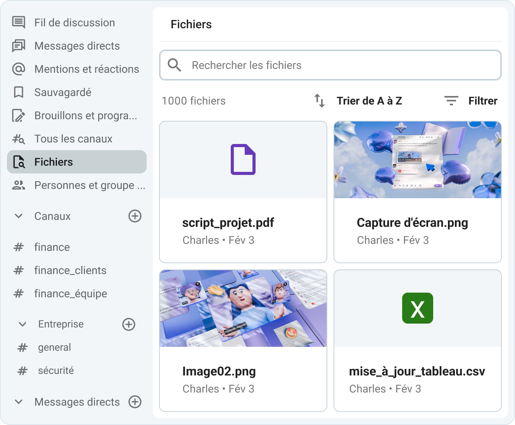Open the Fil de discussion section
Image resolution: width=515 pixels, height=425 pixels.
(x=74, y=22)
